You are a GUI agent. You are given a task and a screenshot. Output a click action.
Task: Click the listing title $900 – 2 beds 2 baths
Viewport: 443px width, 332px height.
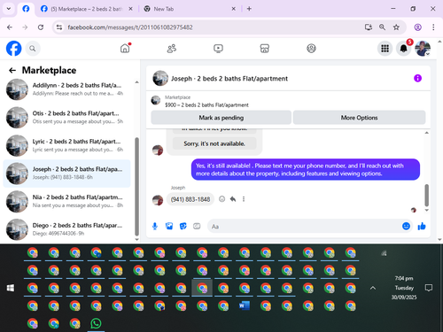206,105
